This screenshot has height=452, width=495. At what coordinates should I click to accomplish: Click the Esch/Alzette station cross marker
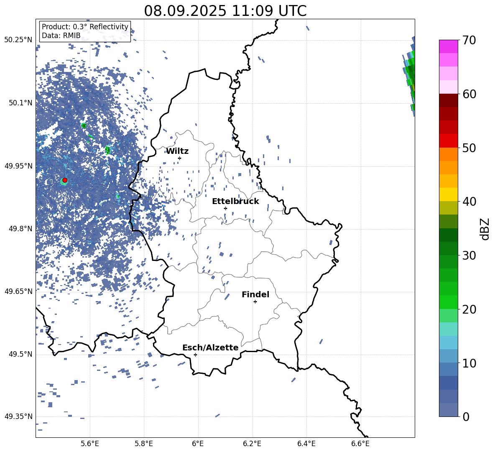coord(195,355)
